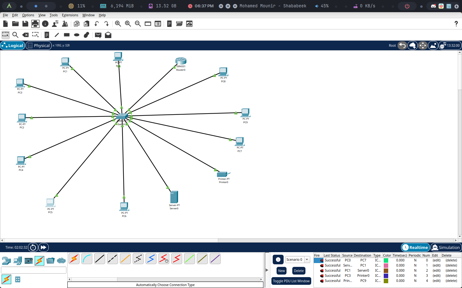Select the cyan Console cable connection
462x288 pixels.
(x=87, y=259)
